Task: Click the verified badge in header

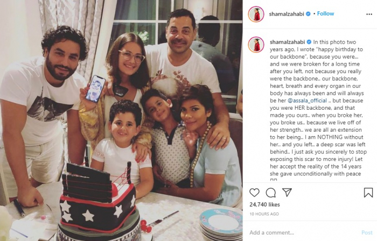Action: tap(308, 14)
